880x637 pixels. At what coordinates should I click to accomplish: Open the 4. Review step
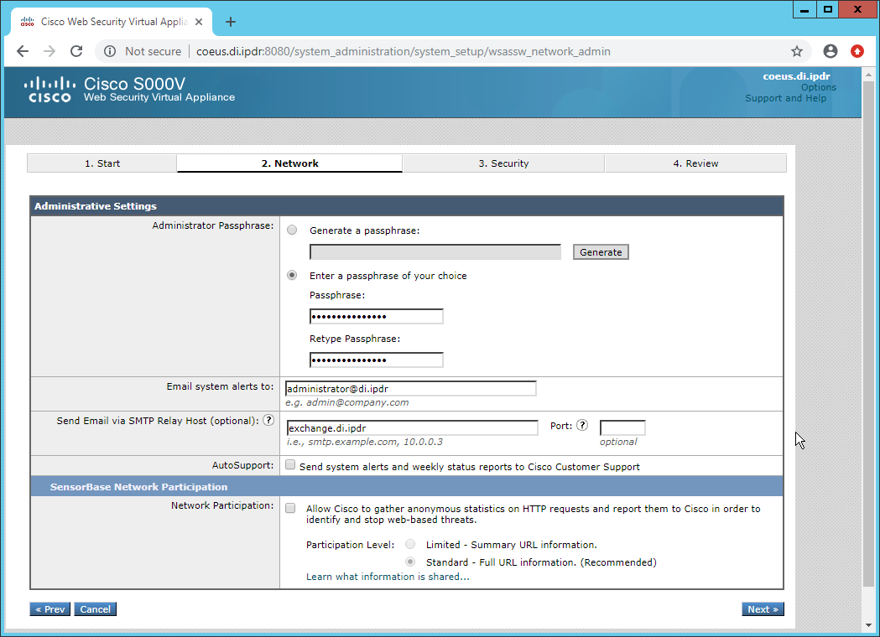[x=695, y=163]
